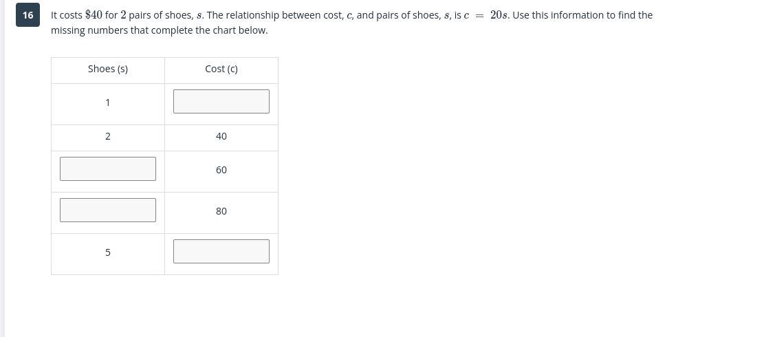Click the cost cell showing 80
Screen dimensions: 764x337
point(221,211)
